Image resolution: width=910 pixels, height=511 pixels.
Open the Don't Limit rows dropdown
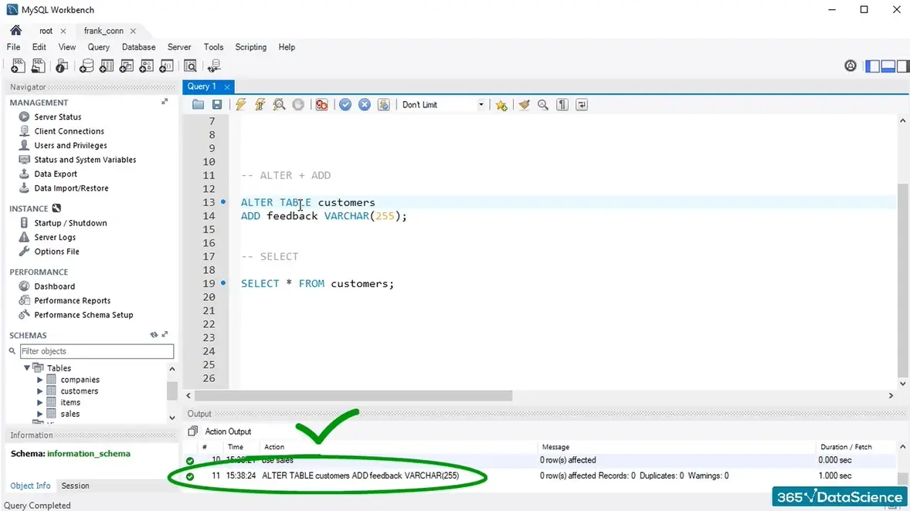pyautogui.click(x=480, y=105)
